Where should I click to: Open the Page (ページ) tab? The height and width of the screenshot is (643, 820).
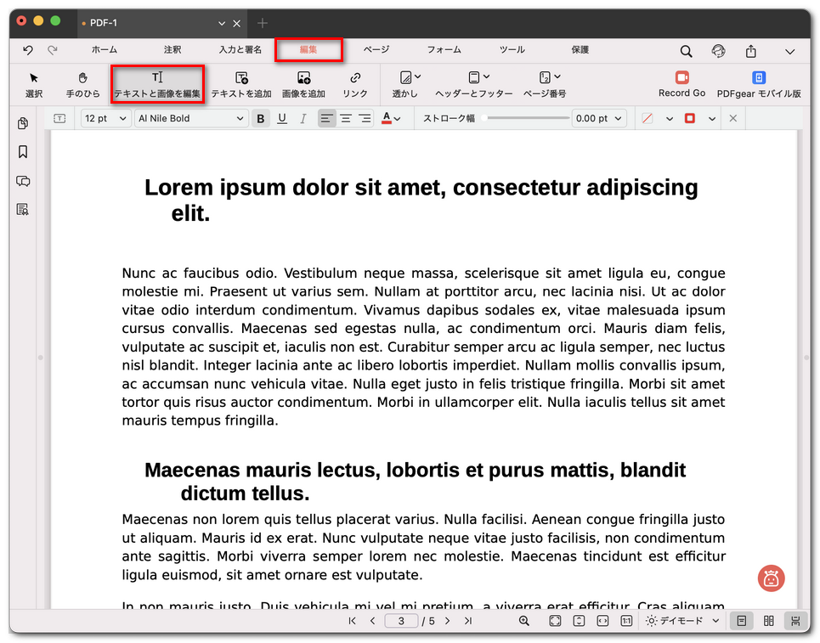coord(376,50)
